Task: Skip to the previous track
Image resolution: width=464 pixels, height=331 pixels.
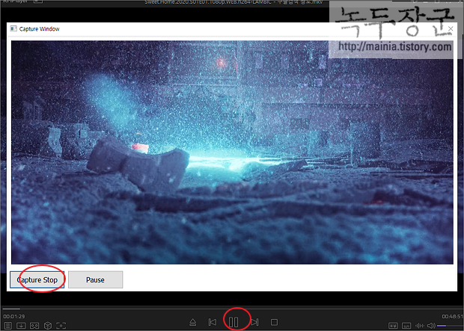Action: (213, 322)
